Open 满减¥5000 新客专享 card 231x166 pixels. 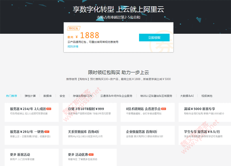point(205,112)
